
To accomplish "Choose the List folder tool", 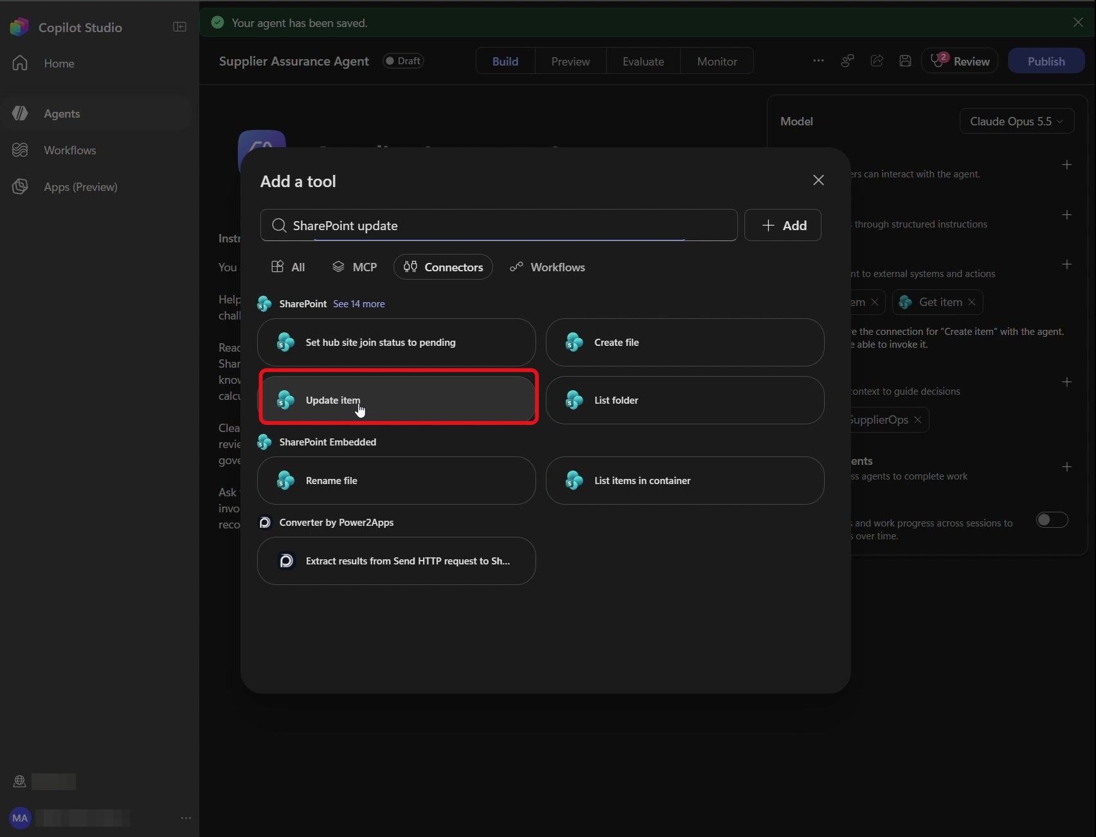I will point(685,400).
